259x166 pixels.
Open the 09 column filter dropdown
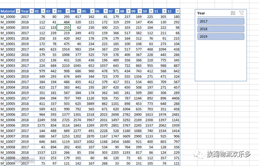[x=140, y=11]
